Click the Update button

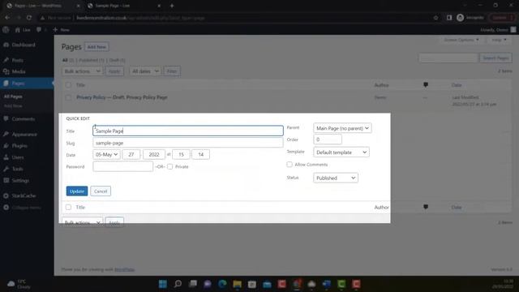[77, 191]
